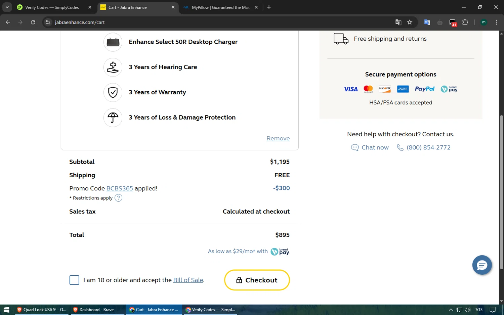Viewport: 504px width, 315px height.
Task: Click the free shipping truck icon
Action: [x=341, y=39]
